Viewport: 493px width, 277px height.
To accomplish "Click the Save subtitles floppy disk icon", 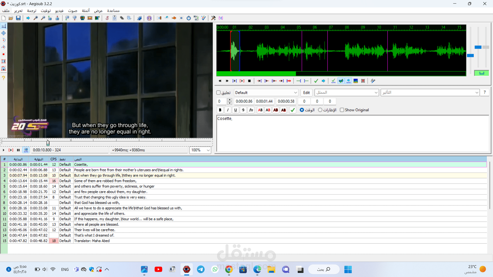I will click(x=18, y=18).
